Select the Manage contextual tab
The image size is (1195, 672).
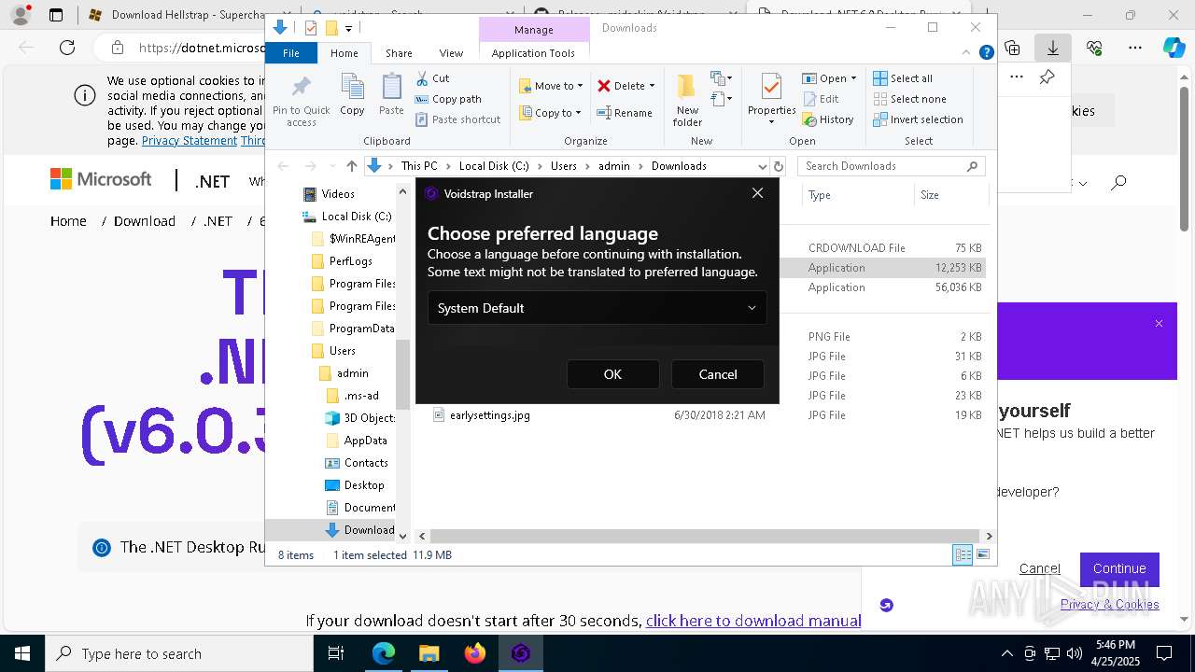click(x=534, y=30)
